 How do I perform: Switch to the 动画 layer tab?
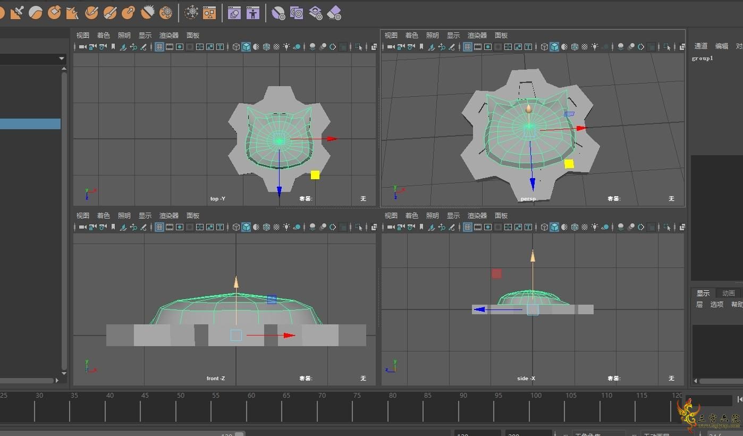click(x=729, y=293)
